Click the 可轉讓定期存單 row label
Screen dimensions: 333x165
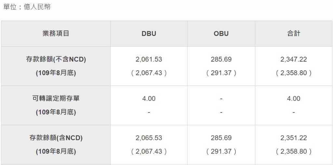56,99
